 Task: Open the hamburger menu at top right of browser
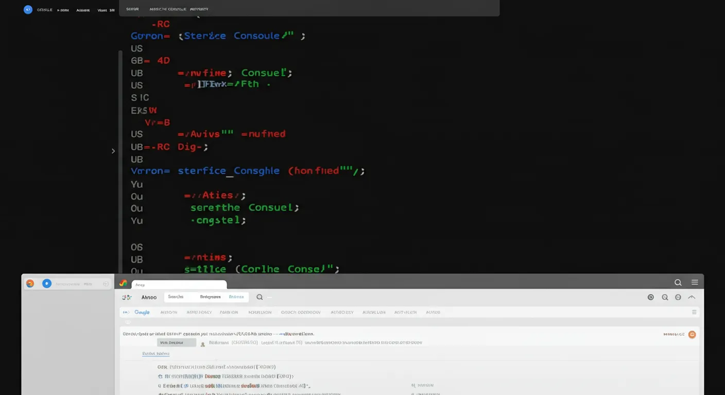(x=695, y=282)
